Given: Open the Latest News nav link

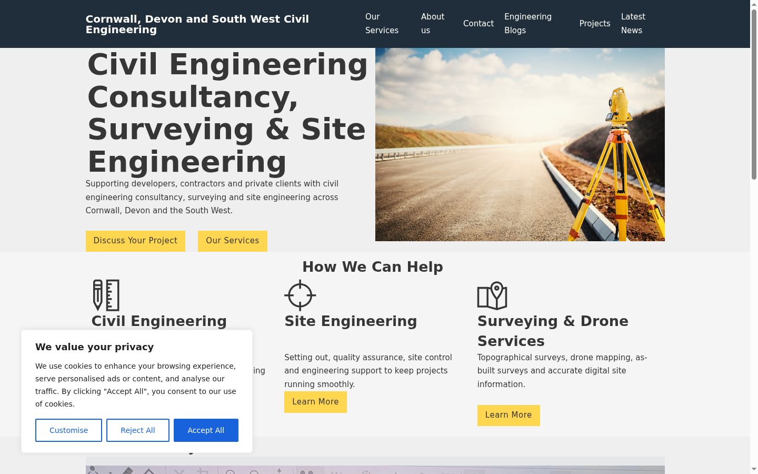Looking at the screenshot, I should 633,24.
